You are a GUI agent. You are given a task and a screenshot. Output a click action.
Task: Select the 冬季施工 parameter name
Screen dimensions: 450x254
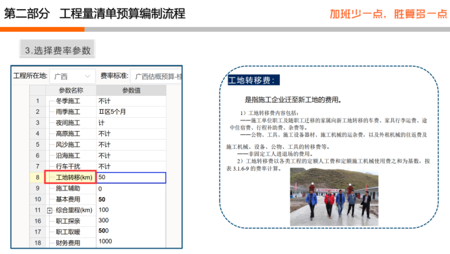(x=68, y=101)
